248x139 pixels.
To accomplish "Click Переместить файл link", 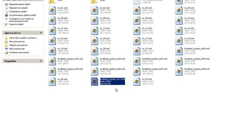I will coord(18,8).
